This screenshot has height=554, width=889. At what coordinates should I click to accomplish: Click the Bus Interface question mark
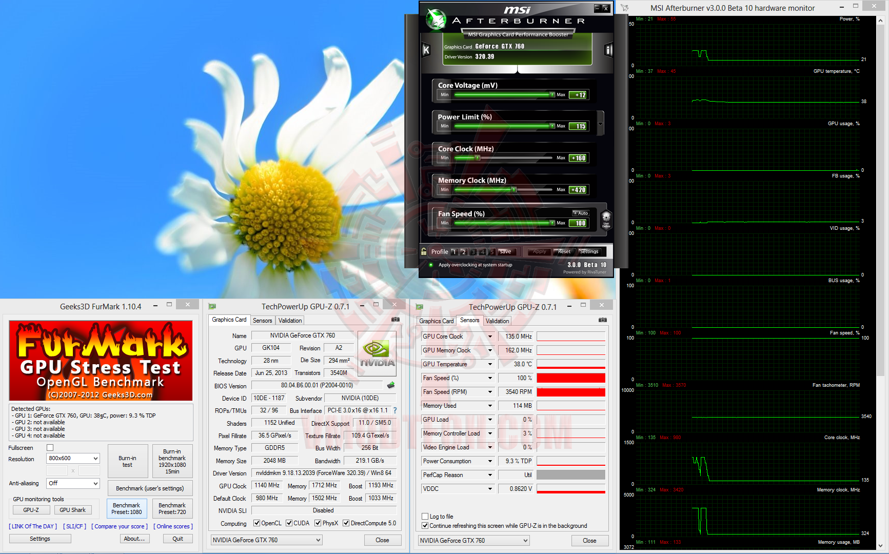coord(395,410)
